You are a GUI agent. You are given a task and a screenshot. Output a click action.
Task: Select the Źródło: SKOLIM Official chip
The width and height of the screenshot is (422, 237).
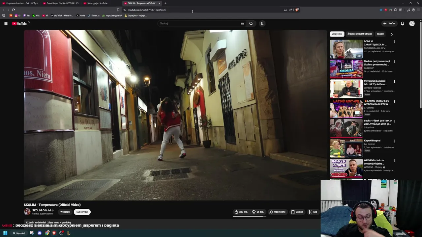point(359,34)
